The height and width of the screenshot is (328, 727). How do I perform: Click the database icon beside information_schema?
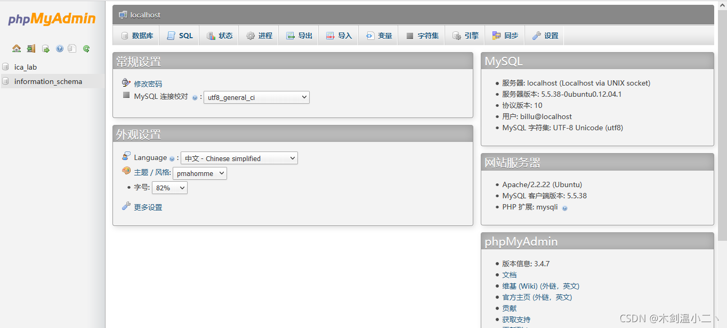[6, 81]
